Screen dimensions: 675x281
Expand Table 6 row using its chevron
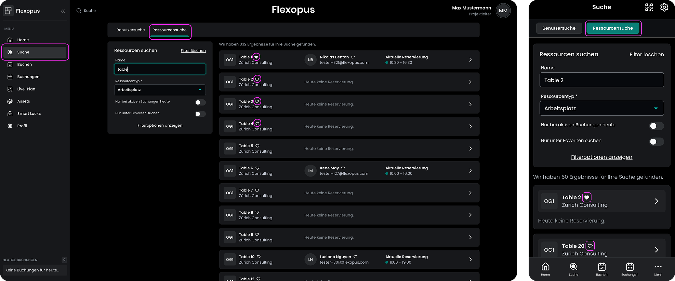470,171
